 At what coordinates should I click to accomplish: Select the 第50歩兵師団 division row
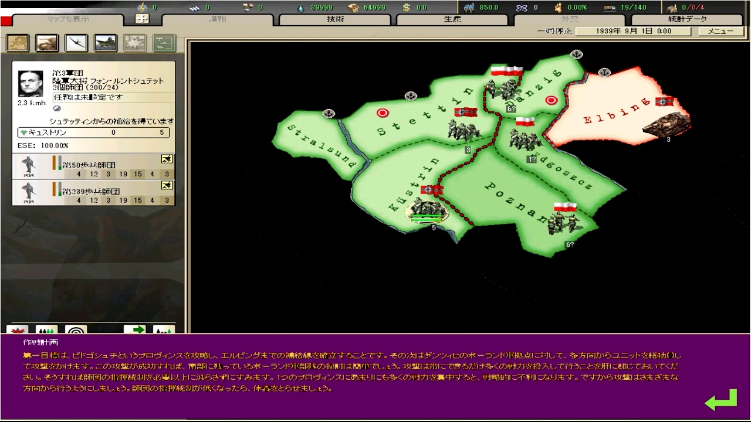coord(94,166)
